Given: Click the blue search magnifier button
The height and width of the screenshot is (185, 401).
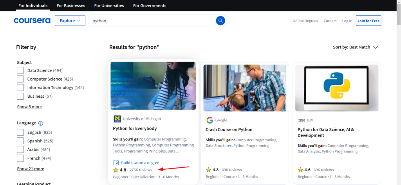Looking at the screenshot, I should tap(220, 20).
